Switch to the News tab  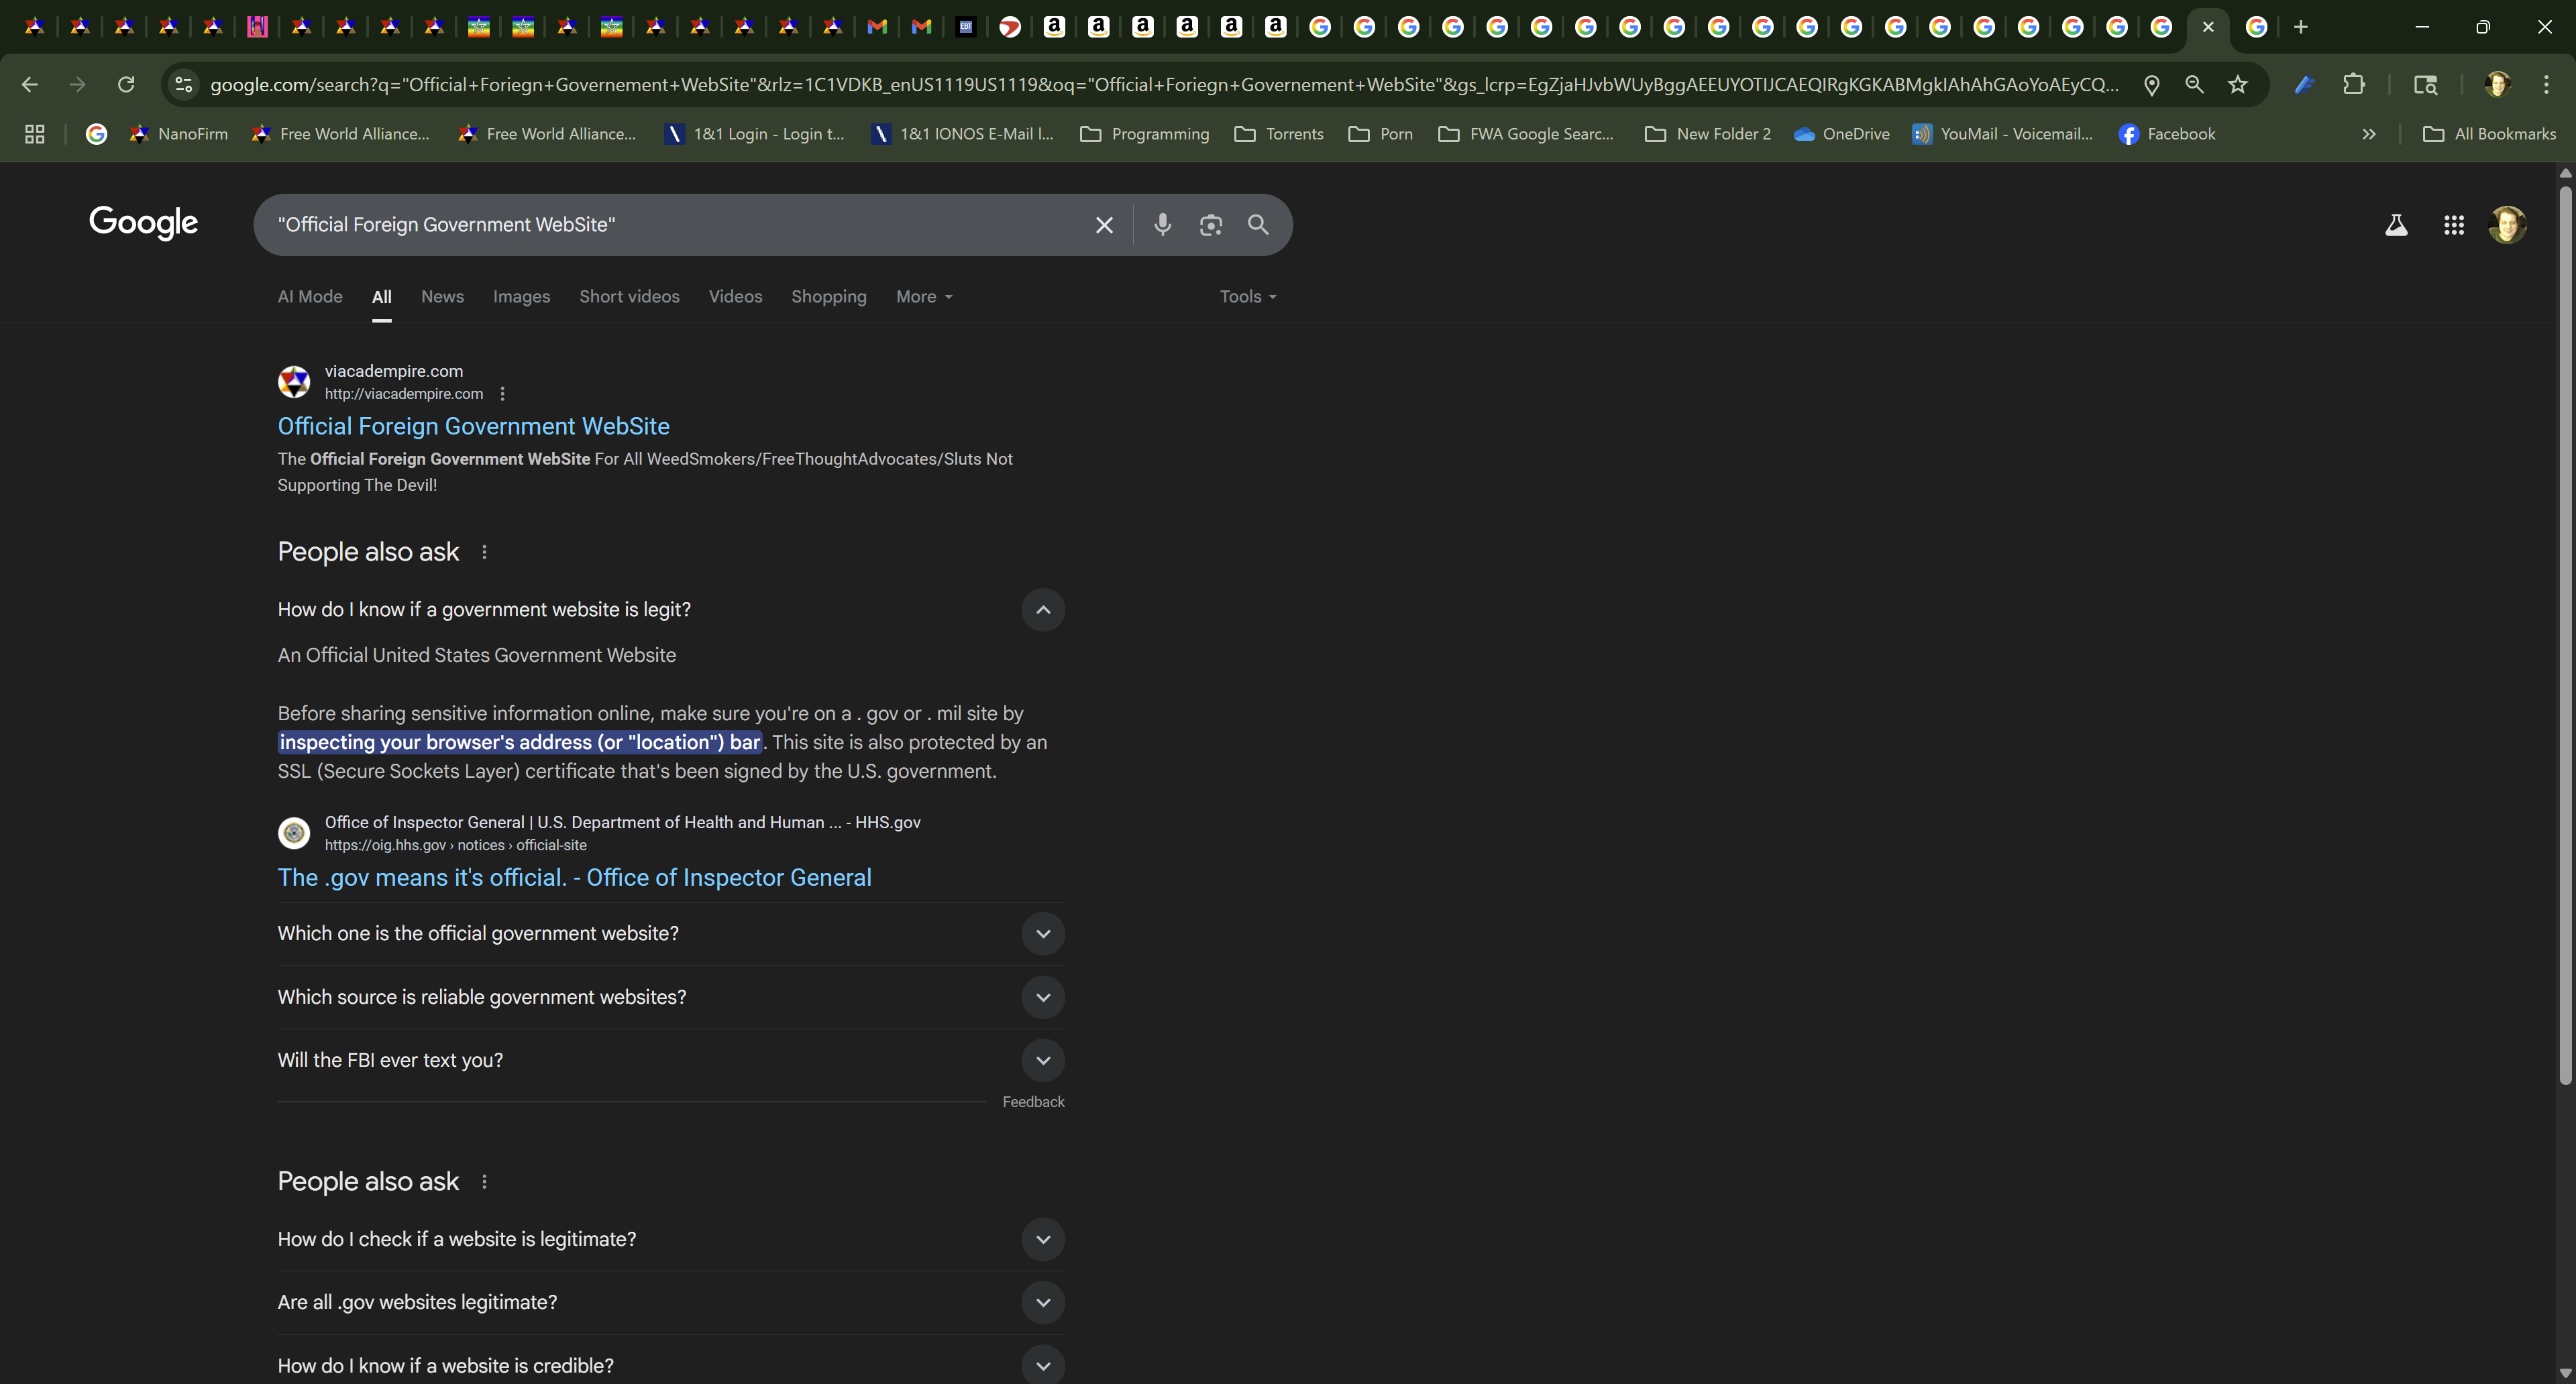click(442, 297)
